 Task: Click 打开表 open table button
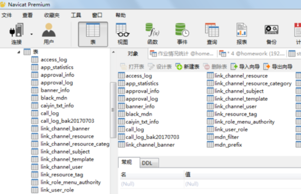[x=132, y=67]
